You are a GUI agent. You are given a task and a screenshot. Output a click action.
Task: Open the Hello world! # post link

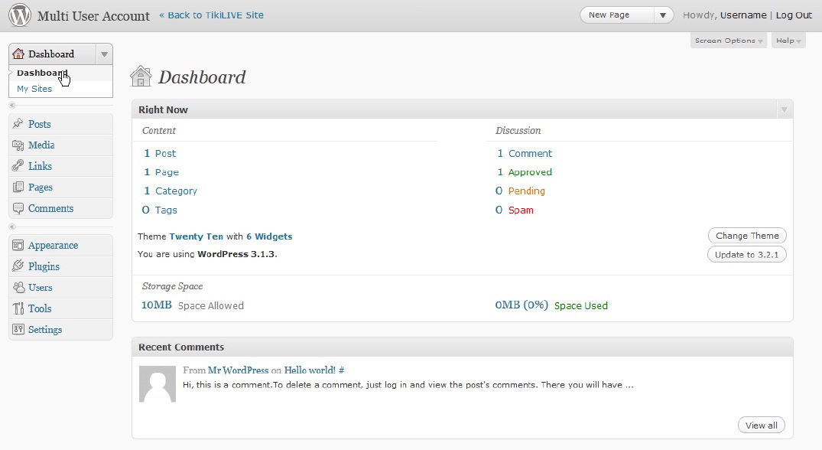coord(314,370)
